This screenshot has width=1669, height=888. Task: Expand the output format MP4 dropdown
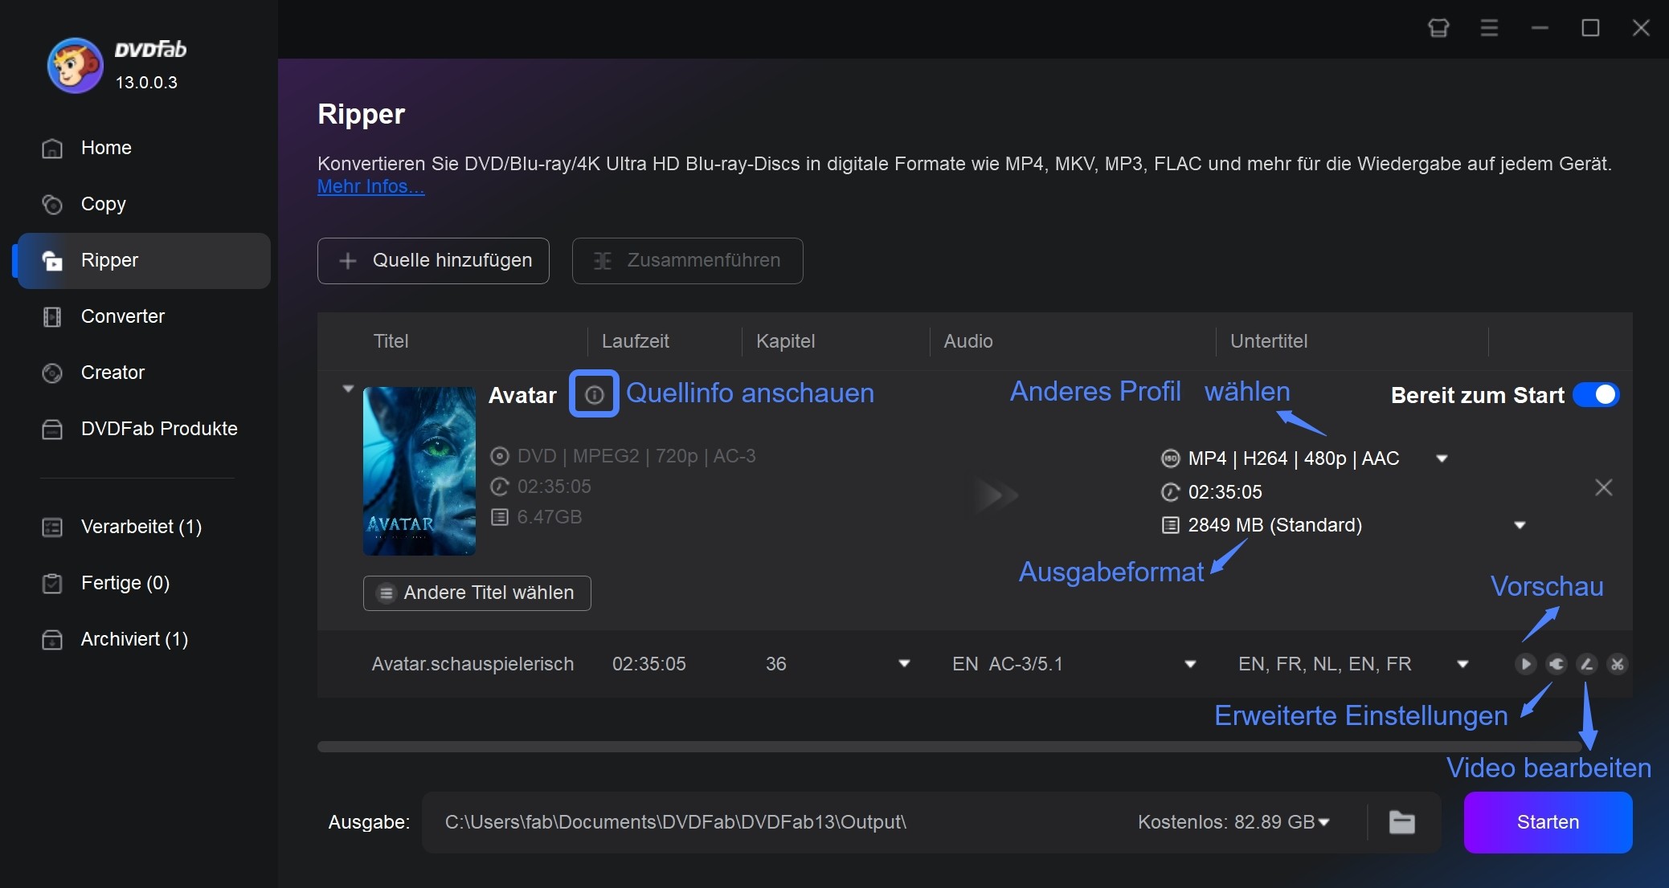coord(1447,459)
